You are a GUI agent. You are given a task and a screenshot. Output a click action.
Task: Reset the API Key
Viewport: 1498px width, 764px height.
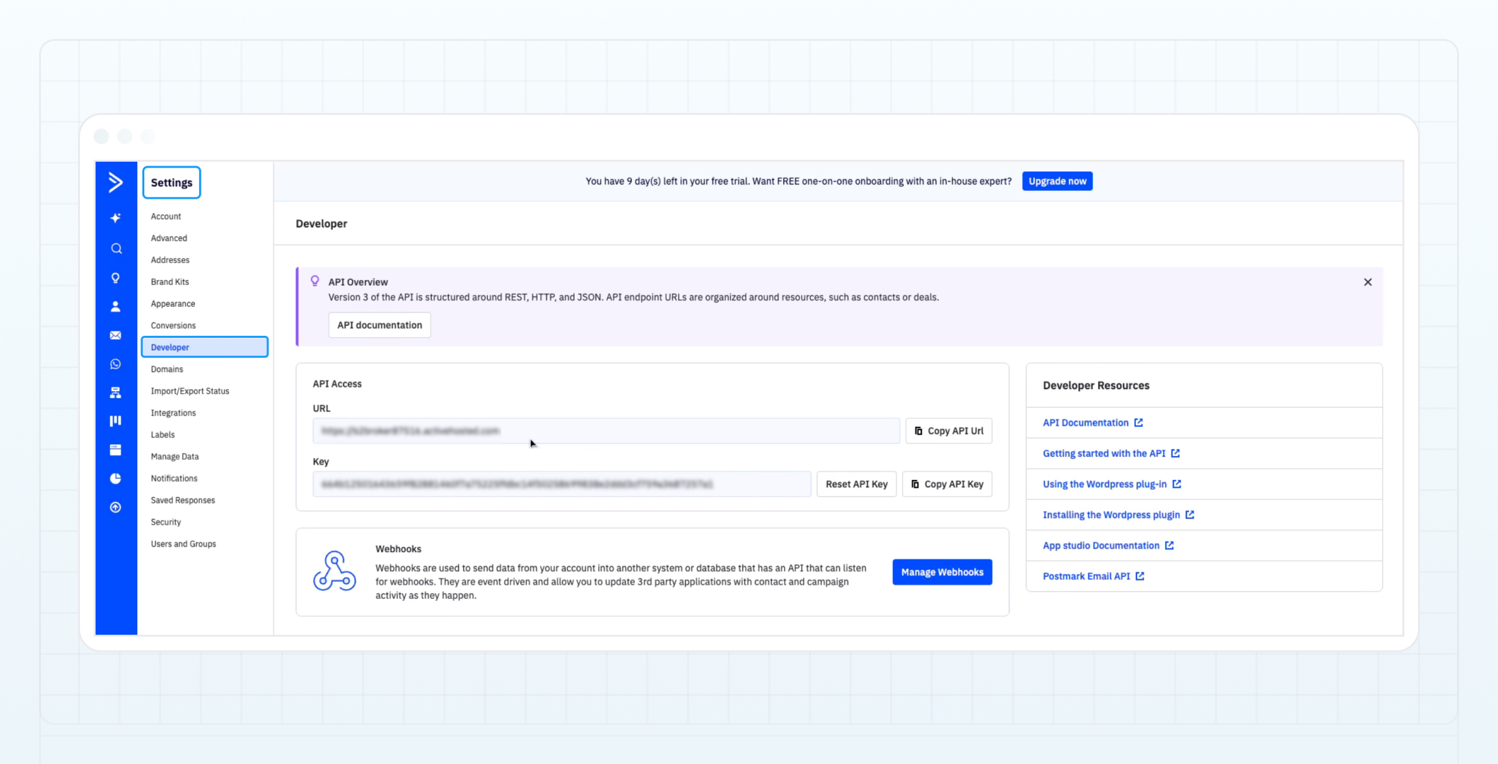[x=856, y=483]
